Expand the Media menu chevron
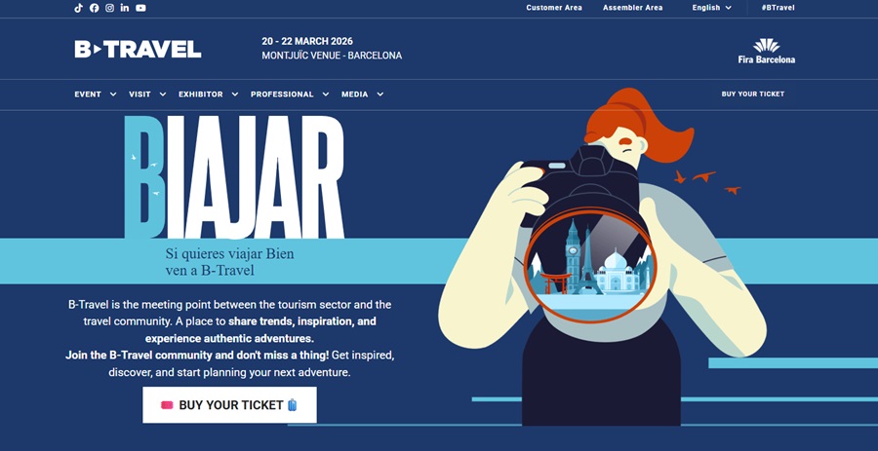The image size is (878, 451). click(380, 94)
